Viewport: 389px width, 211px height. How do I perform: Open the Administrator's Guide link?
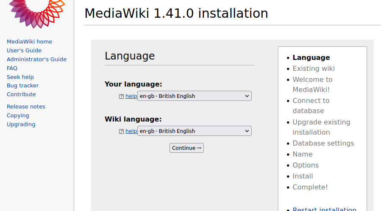point(36,60)
